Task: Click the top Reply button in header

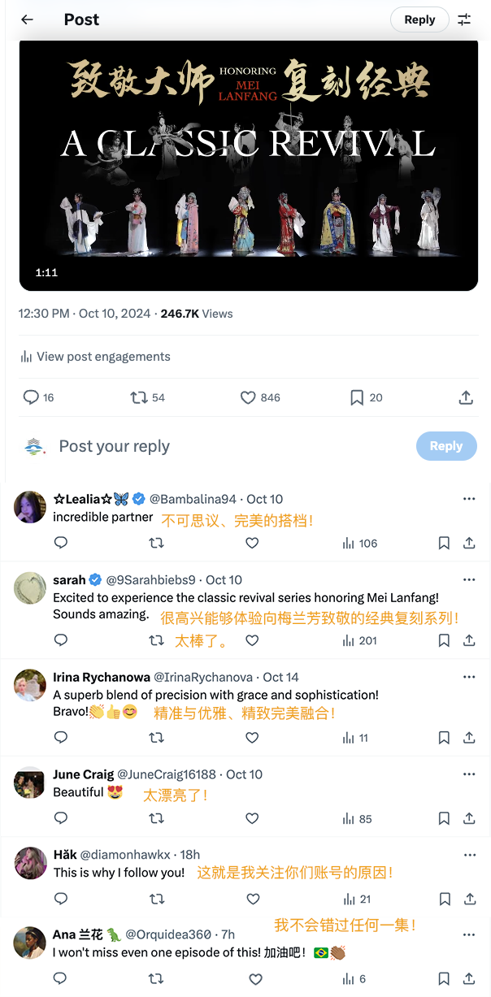Action: click(x=419, y=20)
